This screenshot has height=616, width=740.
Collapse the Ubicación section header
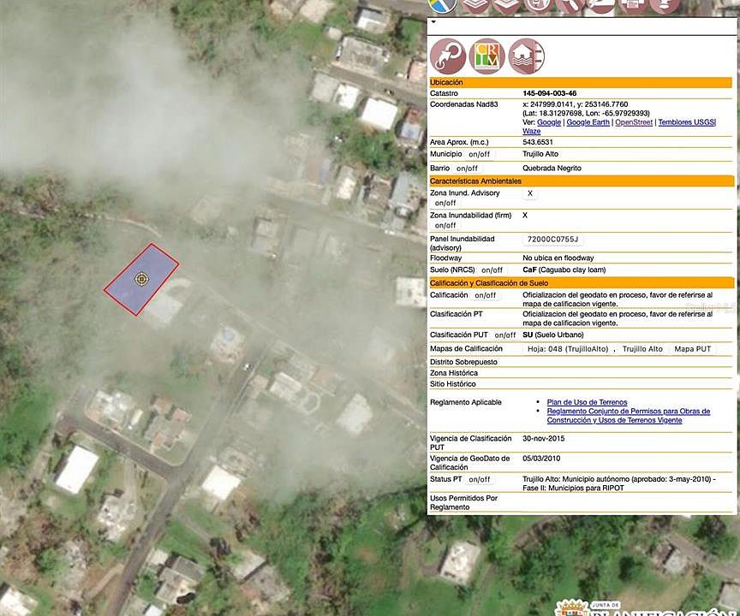pyautogui.click(x=581, y=82)
